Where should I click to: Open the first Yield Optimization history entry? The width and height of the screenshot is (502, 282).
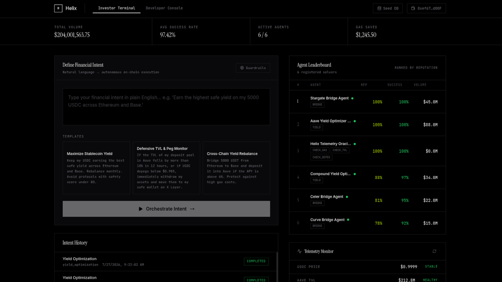click(x=166, y=262)
